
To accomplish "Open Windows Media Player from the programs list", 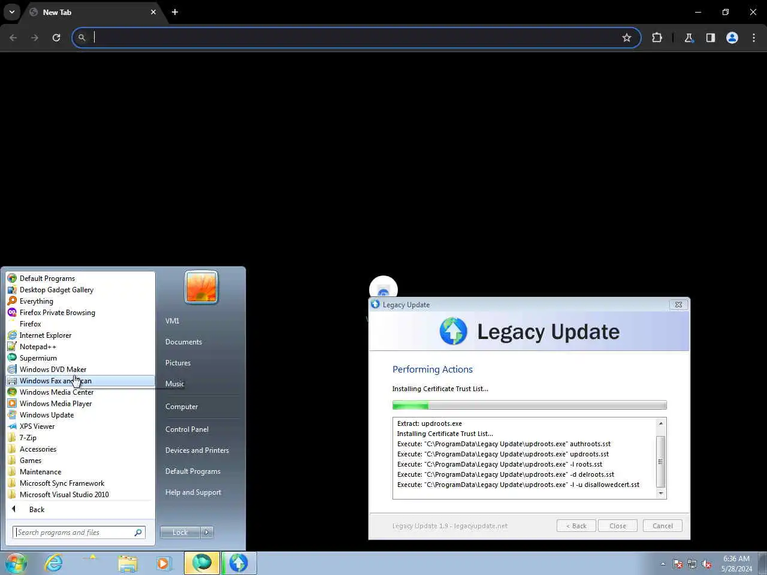I will point(80,404).
